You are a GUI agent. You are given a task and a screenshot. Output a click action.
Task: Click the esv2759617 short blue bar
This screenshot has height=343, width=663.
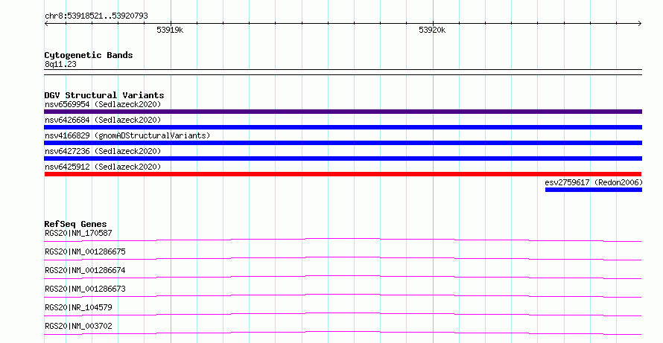pos(594,190)
